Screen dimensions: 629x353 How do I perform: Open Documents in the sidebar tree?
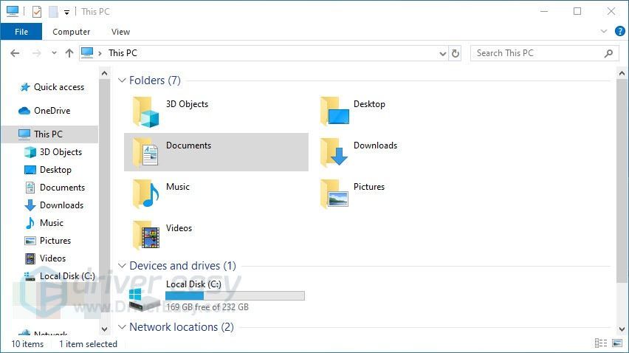coord(62,188)
